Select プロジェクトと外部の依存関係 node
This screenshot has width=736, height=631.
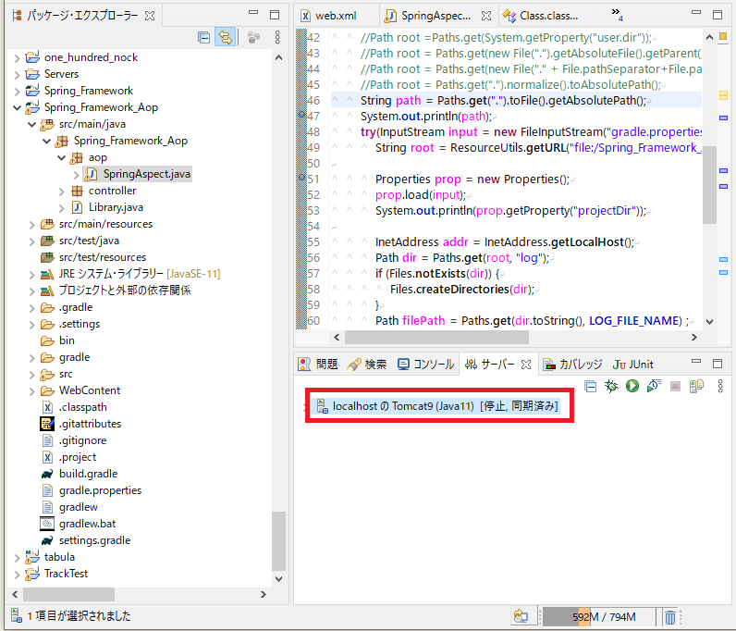pos(125,291)
